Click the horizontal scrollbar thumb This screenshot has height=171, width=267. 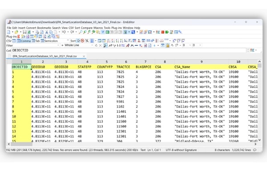22,144
